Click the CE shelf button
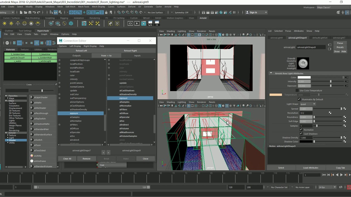The image size is (351, 197). pos(157,24)
